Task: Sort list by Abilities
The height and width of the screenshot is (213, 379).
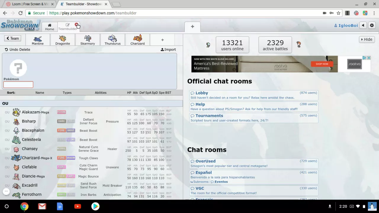Action: [101, 93]
